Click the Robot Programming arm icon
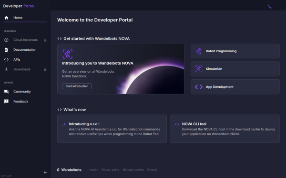 pos(199,51)
